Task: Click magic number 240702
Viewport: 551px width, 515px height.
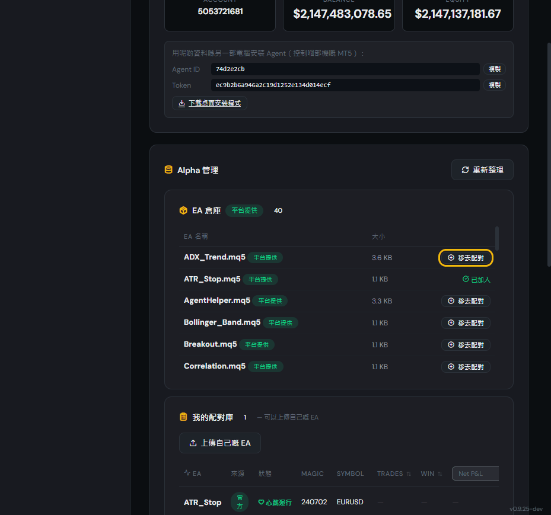Action: [314, 502]
